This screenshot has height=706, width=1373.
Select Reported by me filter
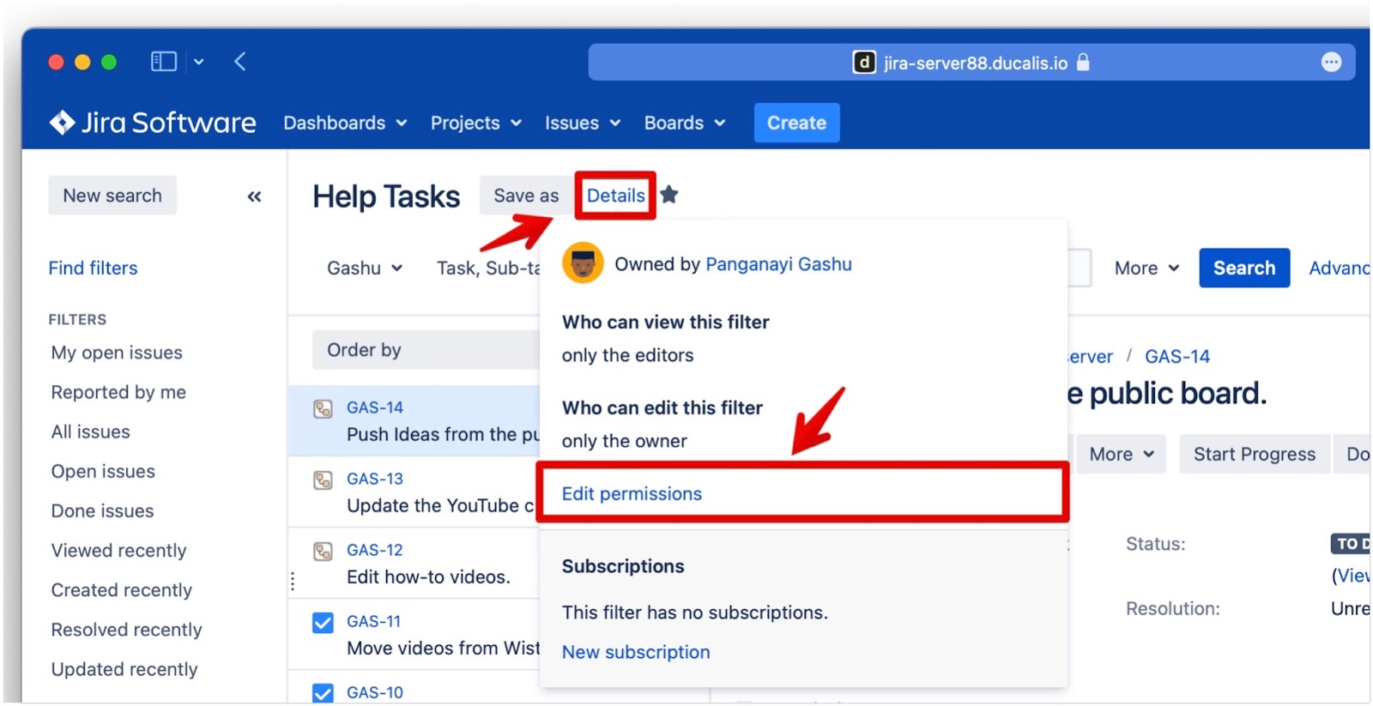(118, 392)
